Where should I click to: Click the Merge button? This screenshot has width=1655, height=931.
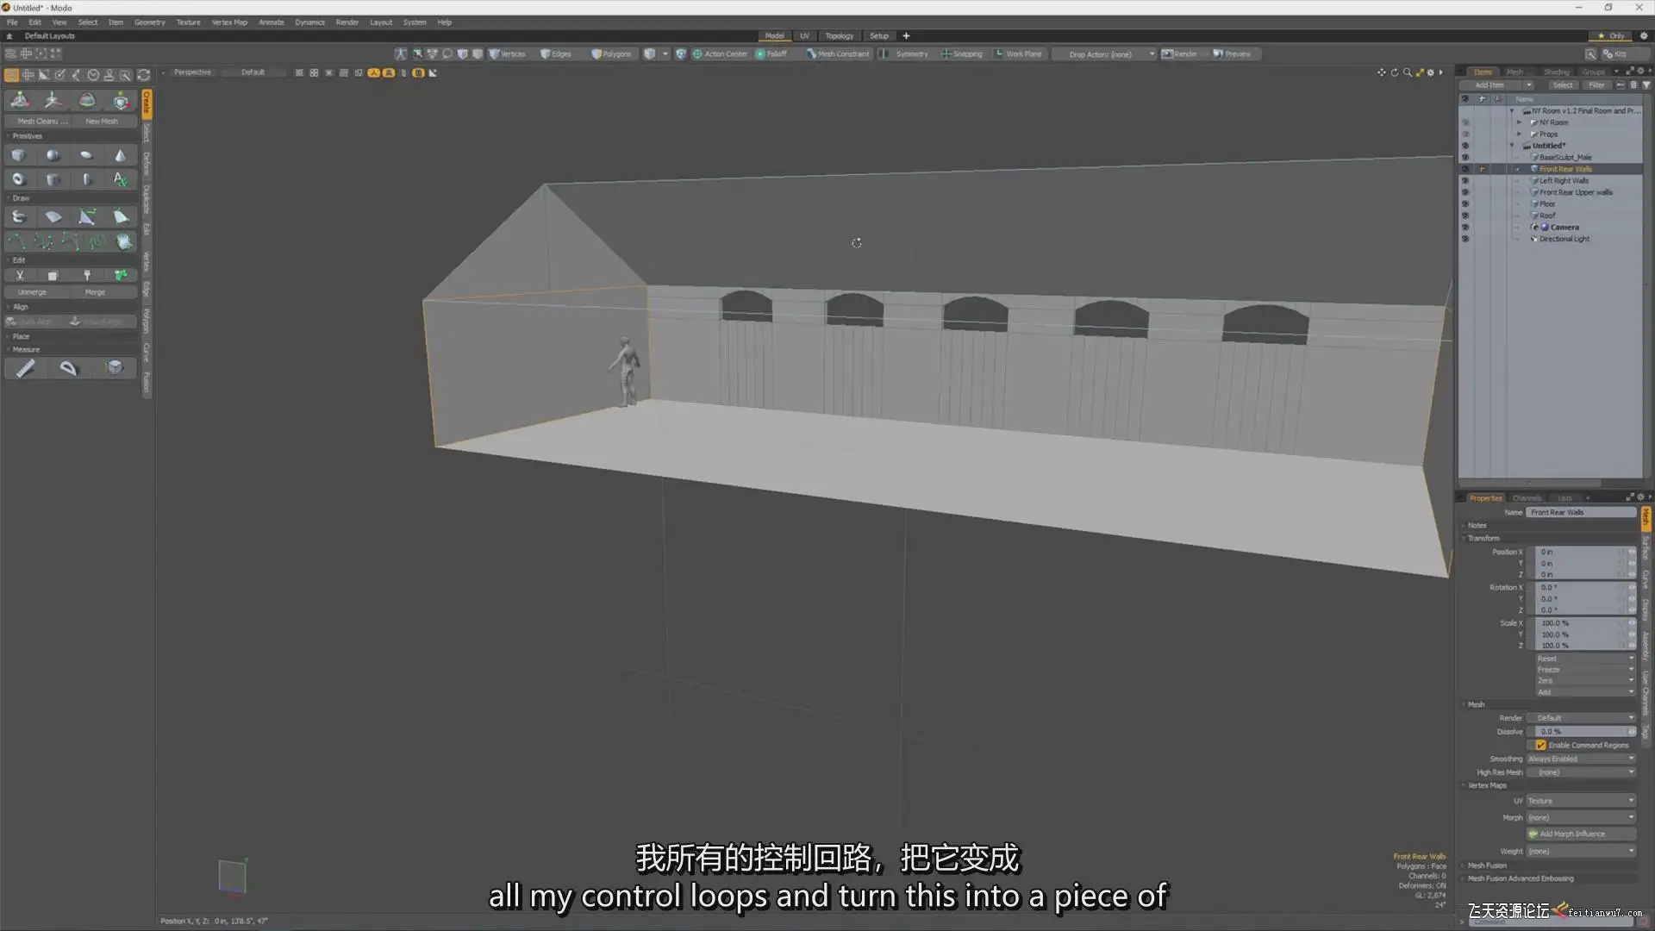pos(95,292)
